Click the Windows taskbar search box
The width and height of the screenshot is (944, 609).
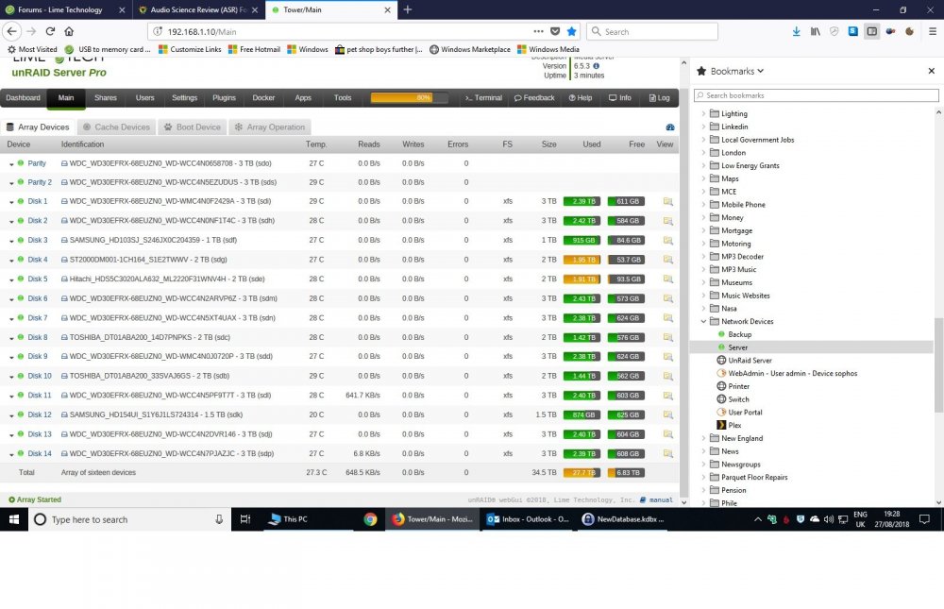pos(128,519)
